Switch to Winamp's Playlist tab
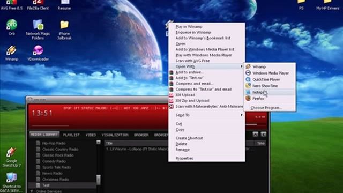Viewport: 343px width, 193px height. pos(71,135)
